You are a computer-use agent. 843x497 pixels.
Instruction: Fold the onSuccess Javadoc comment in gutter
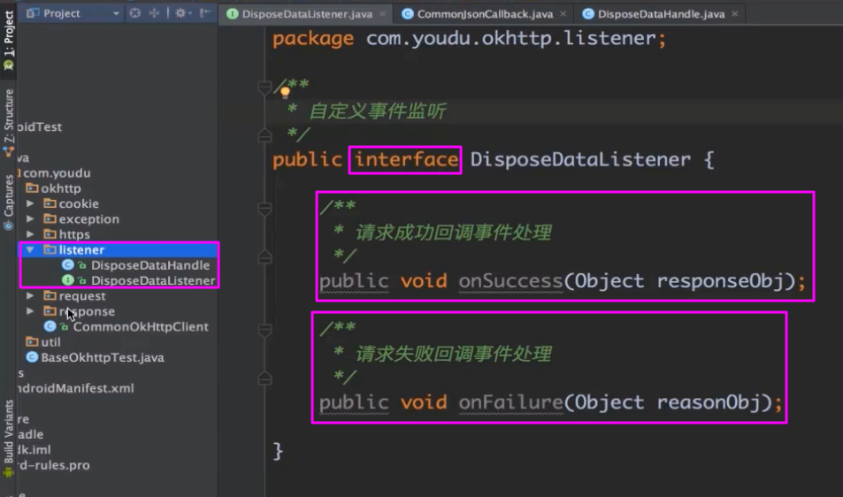264,209
